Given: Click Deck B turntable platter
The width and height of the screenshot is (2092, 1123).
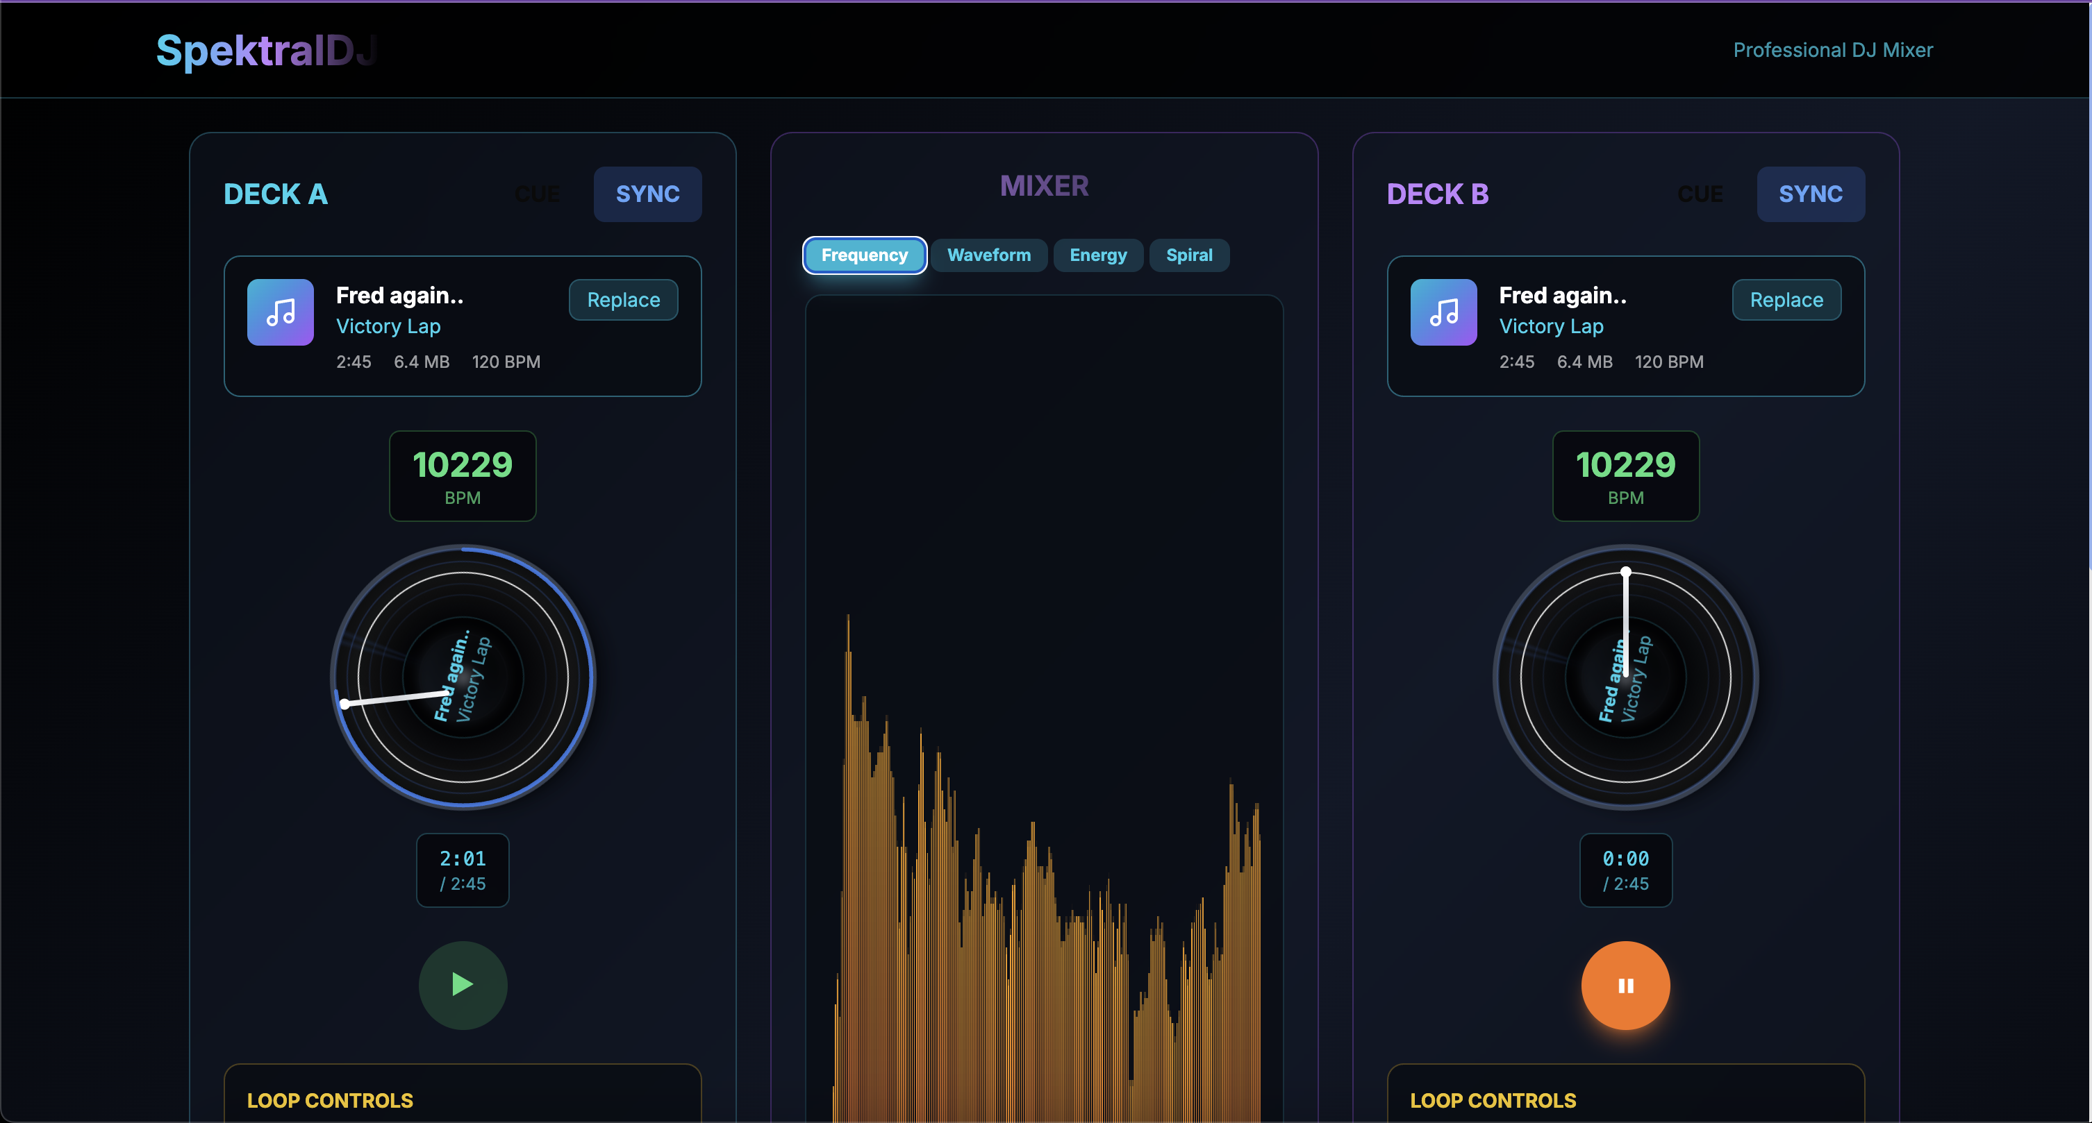Looking at the screenshot, I should pos(1625,677).
